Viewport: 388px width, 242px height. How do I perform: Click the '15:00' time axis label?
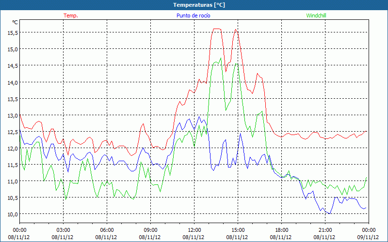pyautogui.click(x=238, y=230)
